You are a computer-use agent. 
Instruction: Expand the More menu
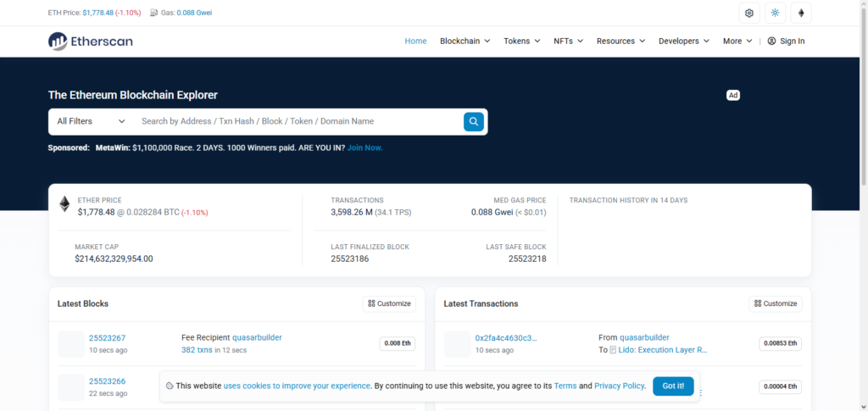pos(737,41)
